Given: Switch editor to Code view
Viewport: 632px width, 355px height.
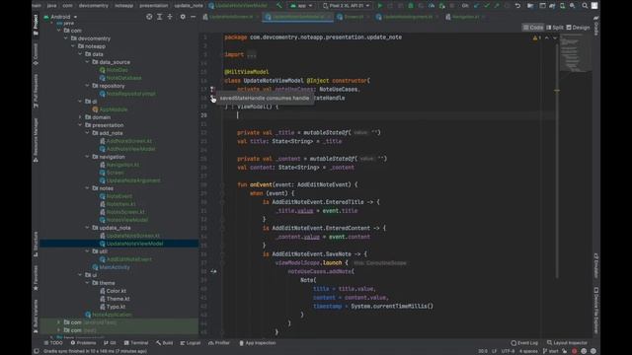Looking at the screenshot, I should point(533,28).
